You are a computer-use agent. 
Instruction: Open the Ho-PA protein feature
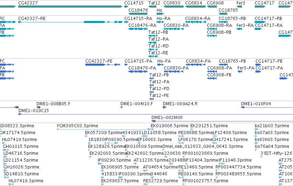click(160, 65)
